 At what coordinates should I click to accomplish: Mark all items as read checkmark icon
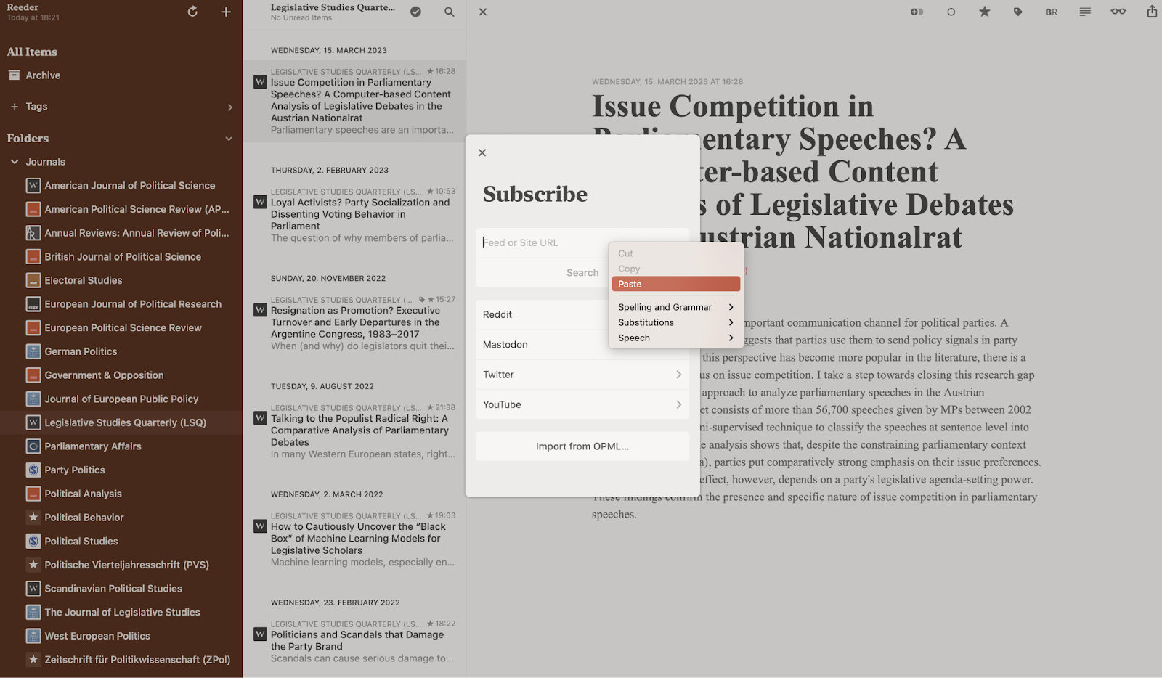[415, 12]
